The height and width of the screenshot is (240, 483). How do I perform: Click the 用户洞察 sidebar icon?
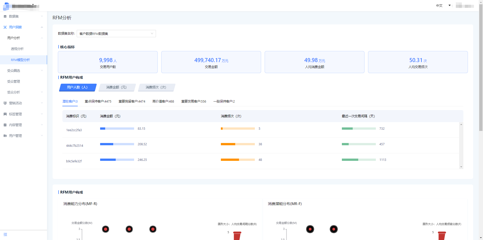tap(5, 27)
